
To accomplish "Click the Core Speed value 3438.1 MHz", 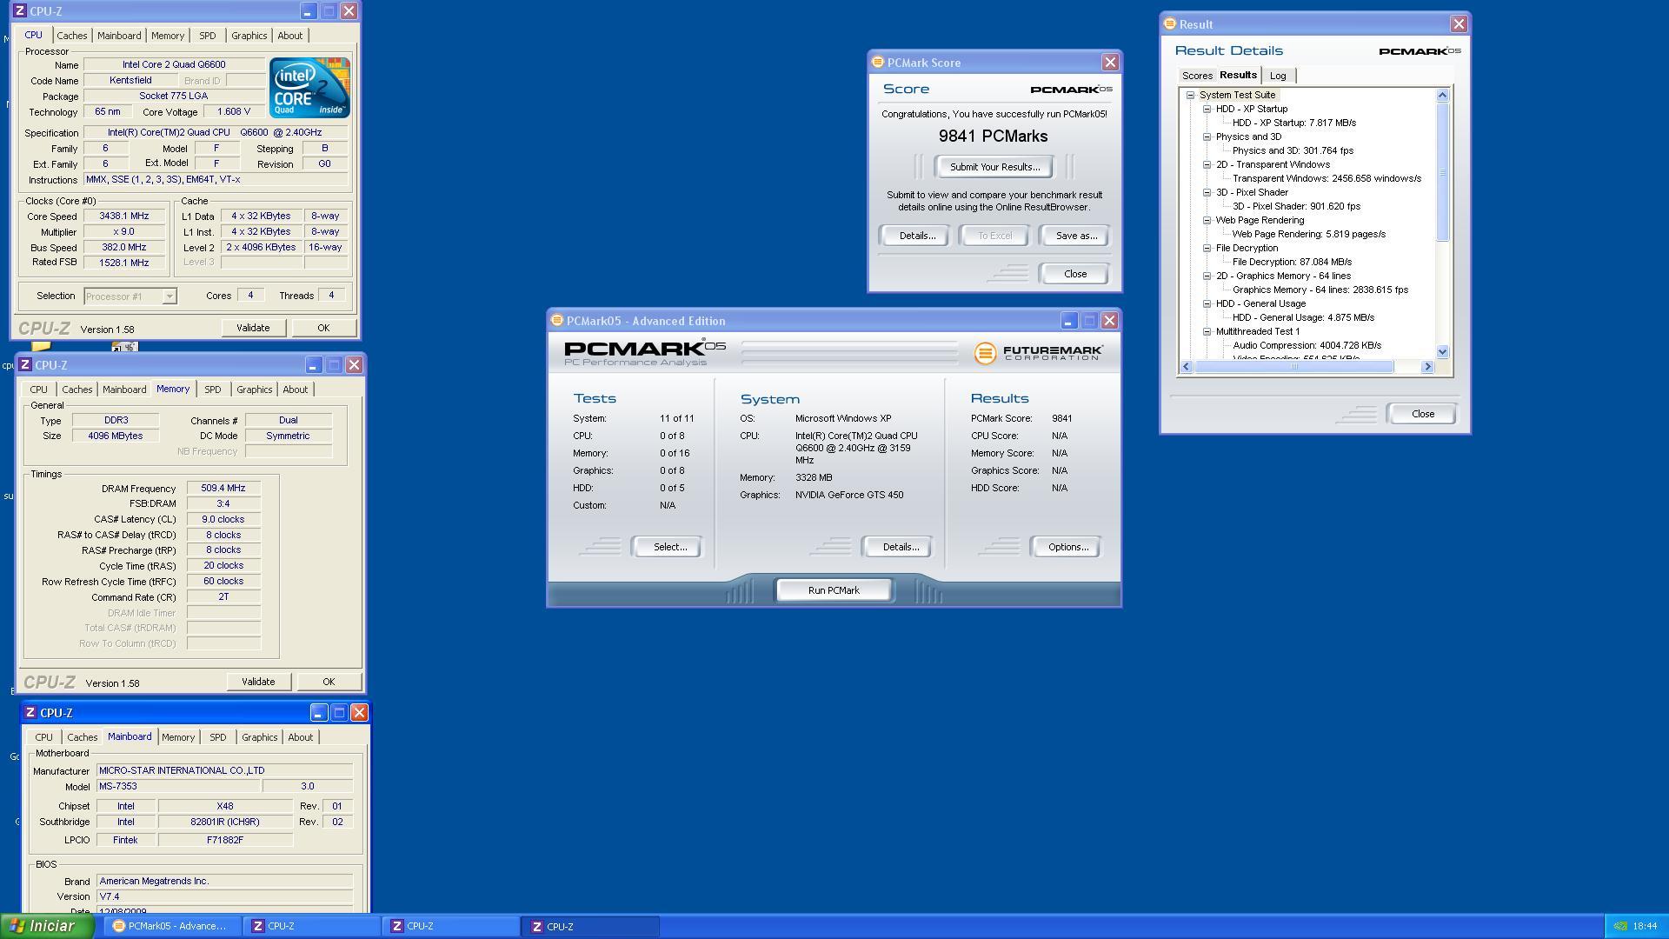I will pos(123,216).
